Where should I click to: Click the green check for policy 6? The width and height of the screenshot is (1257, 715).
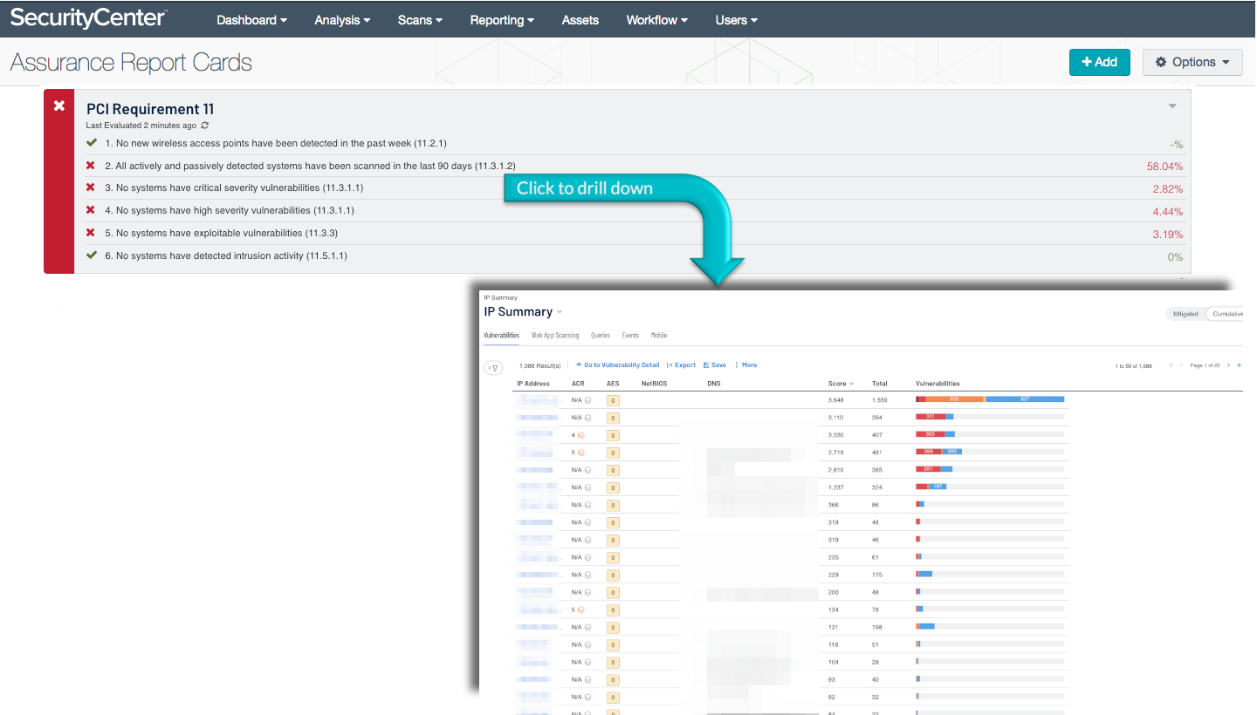click(91, 255)
